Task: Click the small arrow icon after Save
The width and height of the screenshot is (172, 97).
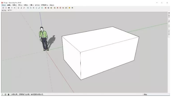Action: click(x=12, y=8)
